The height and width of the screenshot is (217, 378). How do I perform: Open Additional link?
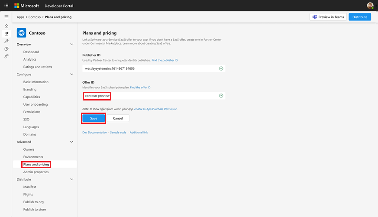click(x=139, y=133)
